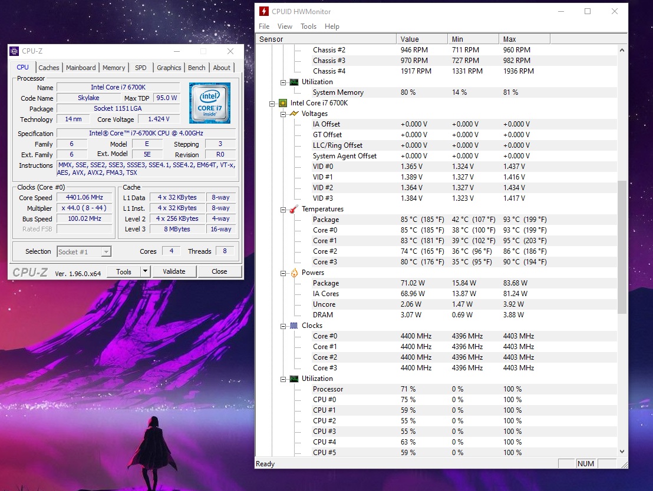Open the File menu in HWMonitor
Viewport: 653px width, 491px height.
(264, 26)
